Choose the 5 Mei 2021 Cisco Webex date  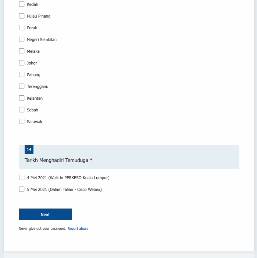[x=22, y=189]
